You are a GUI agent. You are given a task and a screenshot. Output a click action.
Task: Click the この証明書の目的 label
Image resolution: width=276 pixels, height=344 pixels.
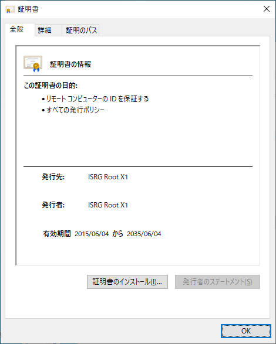[51, 86]
